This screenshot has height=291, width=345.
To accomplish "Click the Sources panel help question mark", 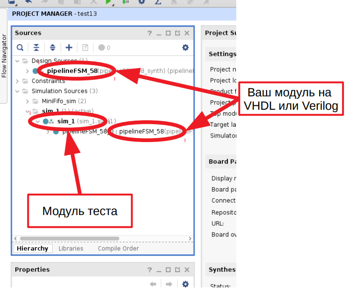I will click(x=149, y=33).
